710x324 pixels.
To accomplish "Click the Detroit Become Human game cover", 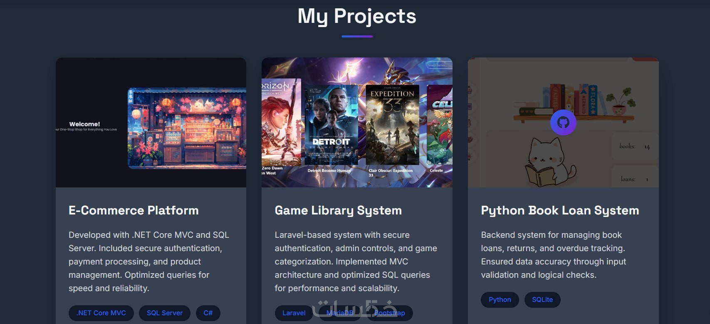I will pyautogui.click(x=331, y=125).
